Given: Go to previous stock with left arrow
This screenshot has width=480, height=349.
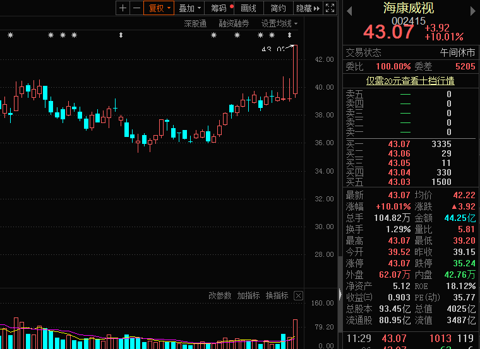Looking at the screenshot, I should 349,11.
